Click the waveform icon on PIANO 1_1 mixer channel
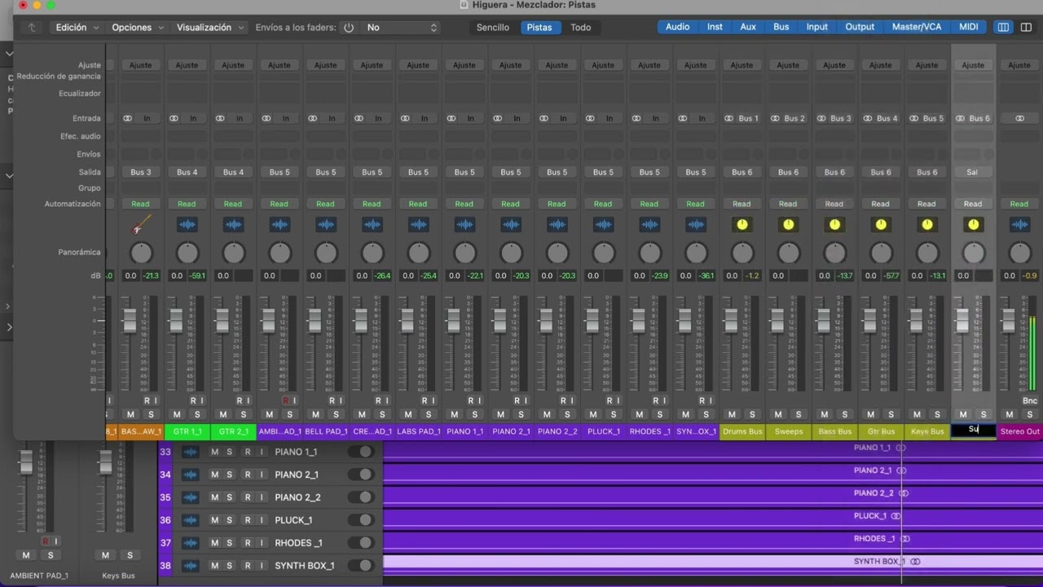1043x587 pixels. click(464, 225)
